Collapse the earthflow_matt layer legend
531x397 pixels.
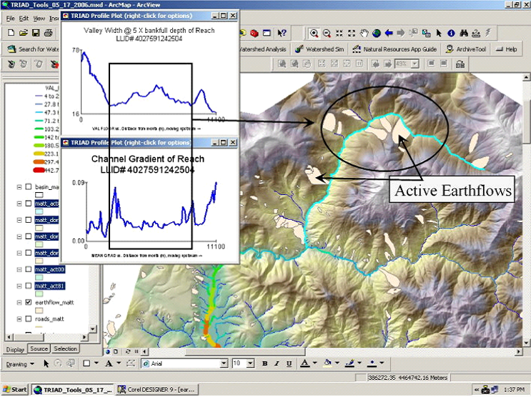[19, 302]
